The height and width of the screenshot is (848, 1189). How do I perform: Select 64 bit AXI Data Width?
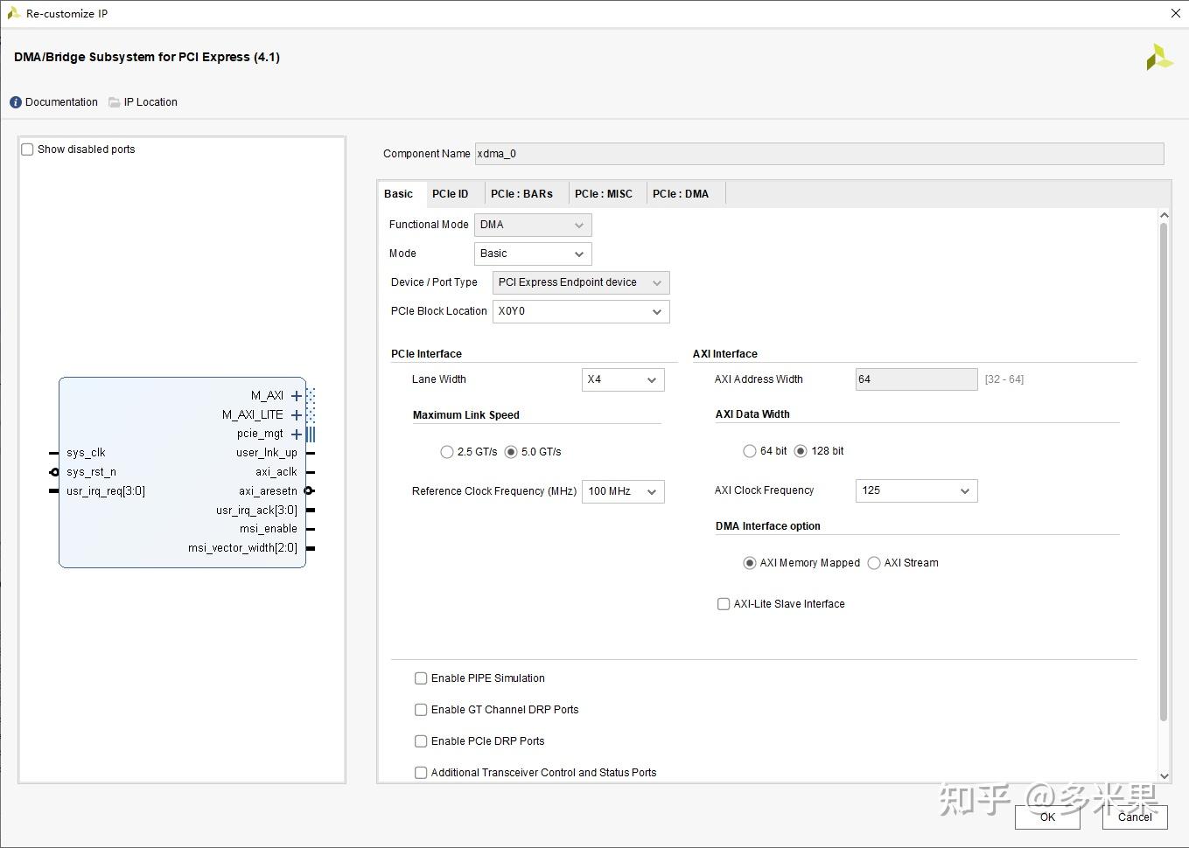pos(750,450)
